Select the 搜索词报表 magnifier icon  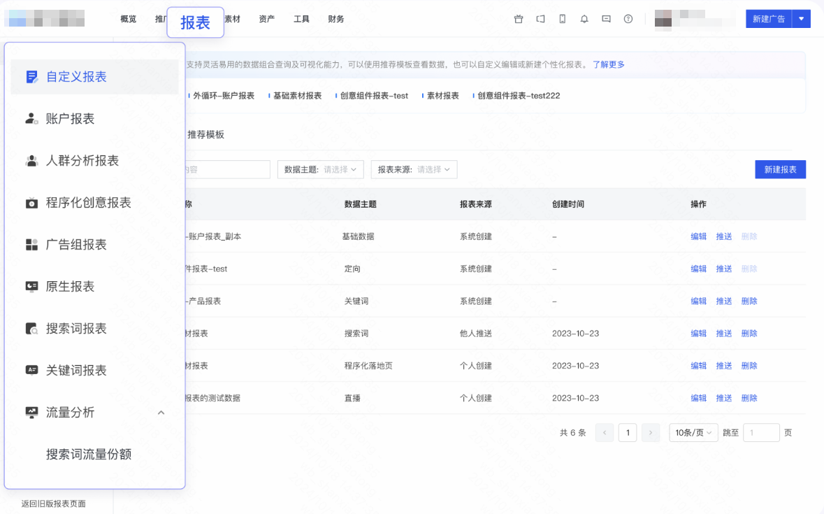click(30, 328)
